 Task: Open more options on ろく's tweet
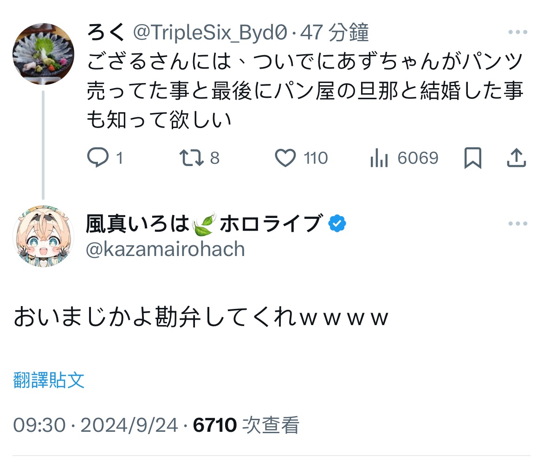(517, 32)
